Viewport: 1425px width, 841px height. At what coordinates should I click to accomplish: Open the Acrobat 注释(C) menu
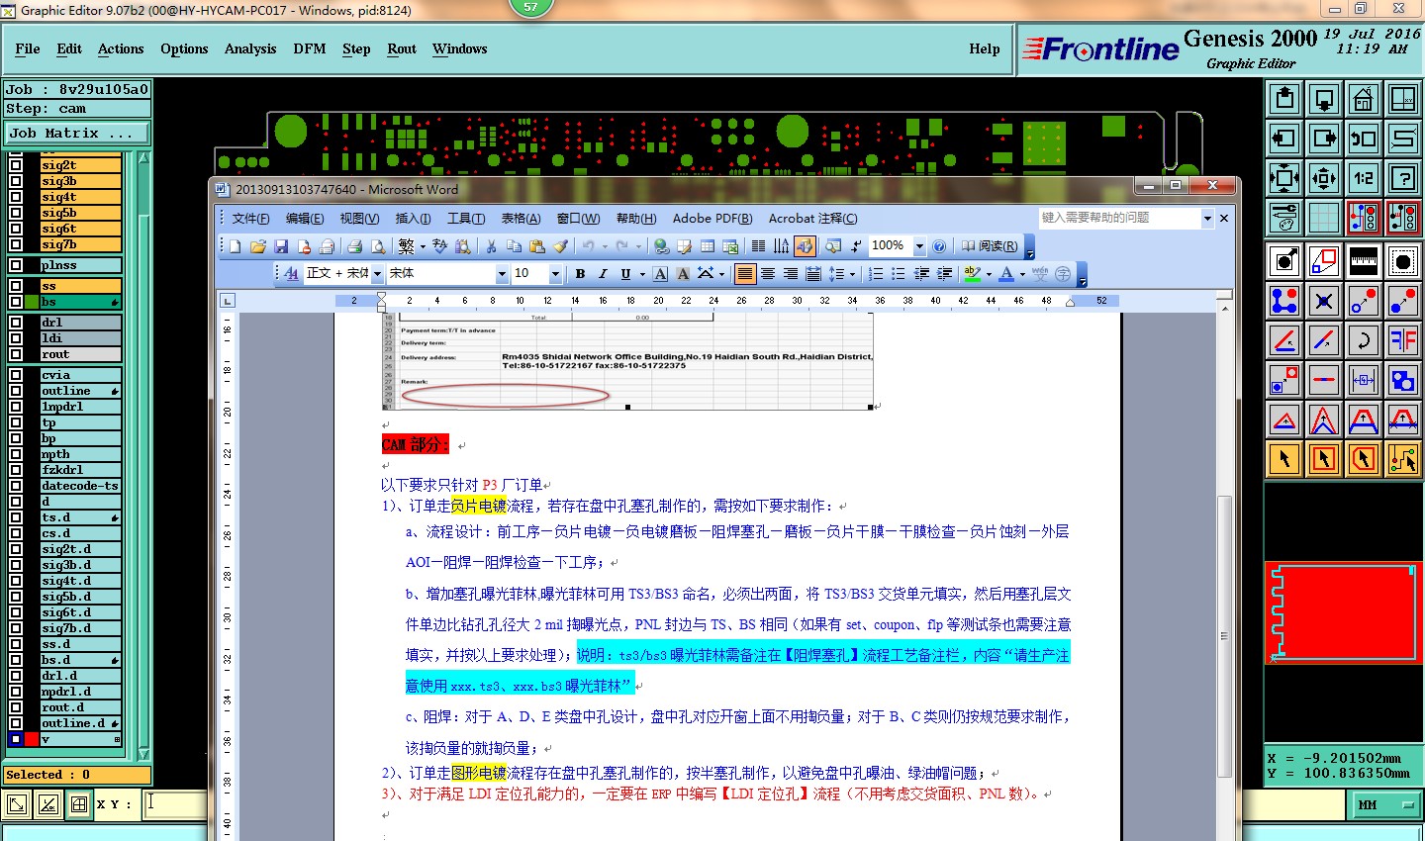pos(813,219)
